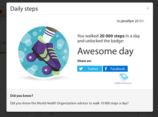158x117 pixels.
Task: Click the Facebook f logo icon
Action: [106, 69]
